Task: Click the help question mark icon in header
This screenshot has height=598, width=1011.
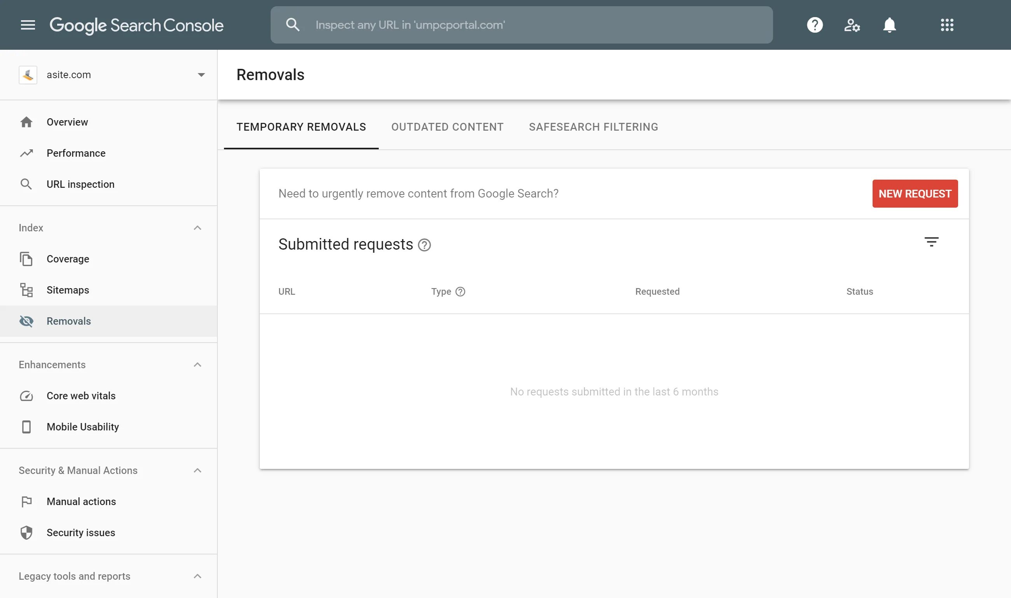Action: click(x=814, y=25)
